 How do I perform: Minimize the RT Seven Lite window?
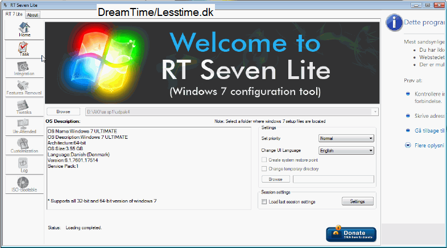[416, 5]
